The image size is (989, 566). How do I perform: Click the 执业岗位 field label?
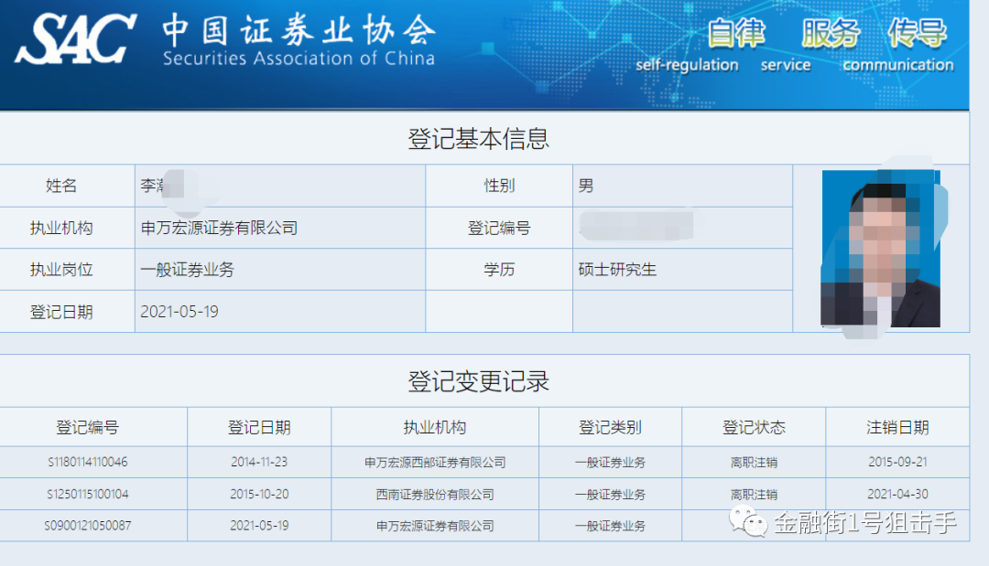[61, 270]
